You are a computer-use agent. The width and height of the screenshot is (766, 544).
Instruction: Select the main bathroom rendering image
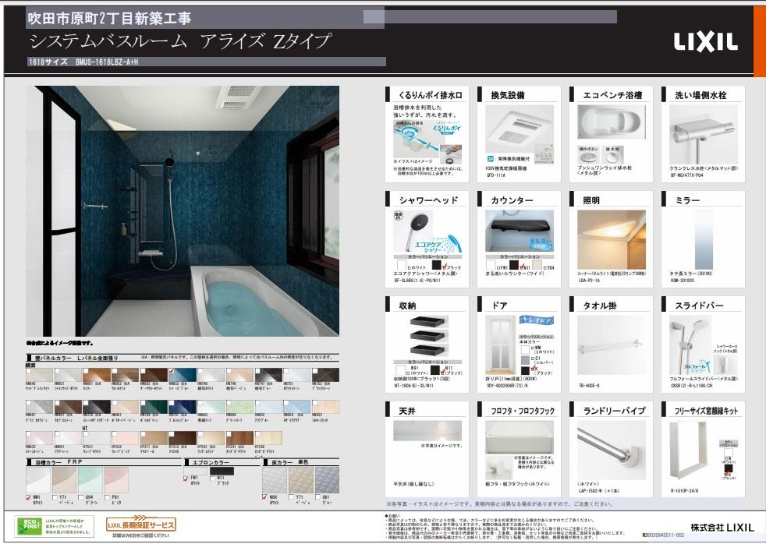183,210
